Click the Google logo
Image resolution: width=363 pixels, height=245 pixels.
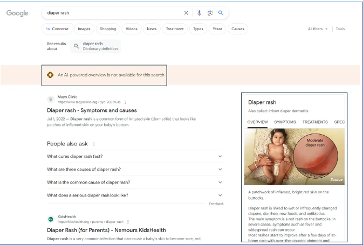(17, 13)
